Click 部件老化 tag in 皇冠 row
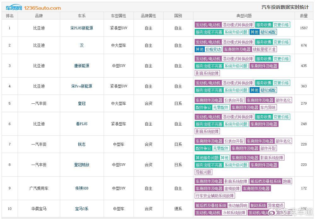 (283, 100)
